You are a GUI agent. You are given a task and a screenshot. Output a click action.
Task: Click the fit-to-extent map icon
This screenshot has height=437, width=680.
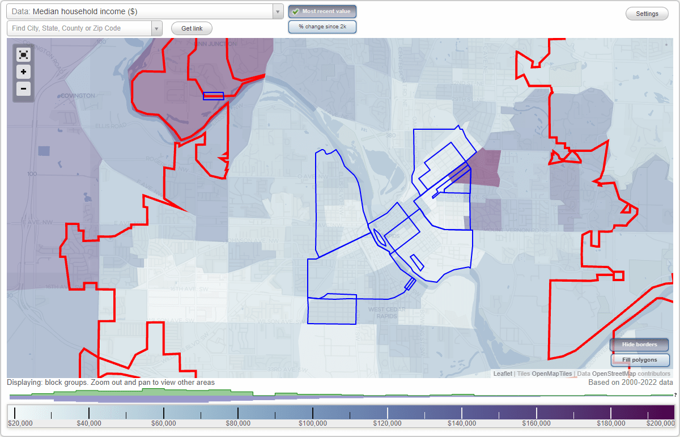pos(23,54)
